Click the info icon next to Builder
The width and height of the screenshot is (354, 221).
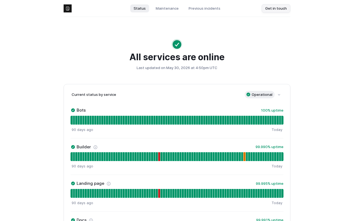click(x=95, y=147)
